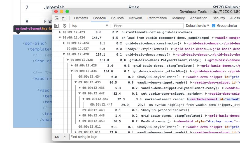Switch to the Elements tab

point(81,18)
